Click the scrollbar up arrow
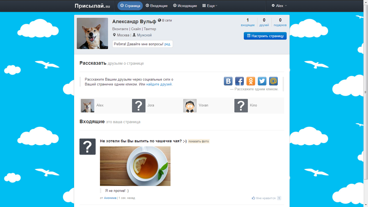Screen dimensions: 368x207 click(x=366, y=2)
